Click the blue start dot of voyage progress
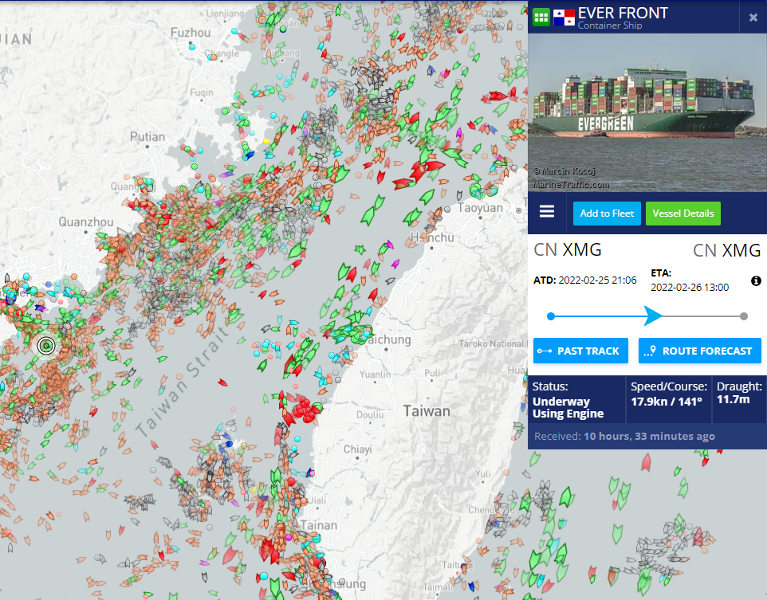Image resolution: width=767 pixels, height=600 pixels. click(x=550, y=316)
